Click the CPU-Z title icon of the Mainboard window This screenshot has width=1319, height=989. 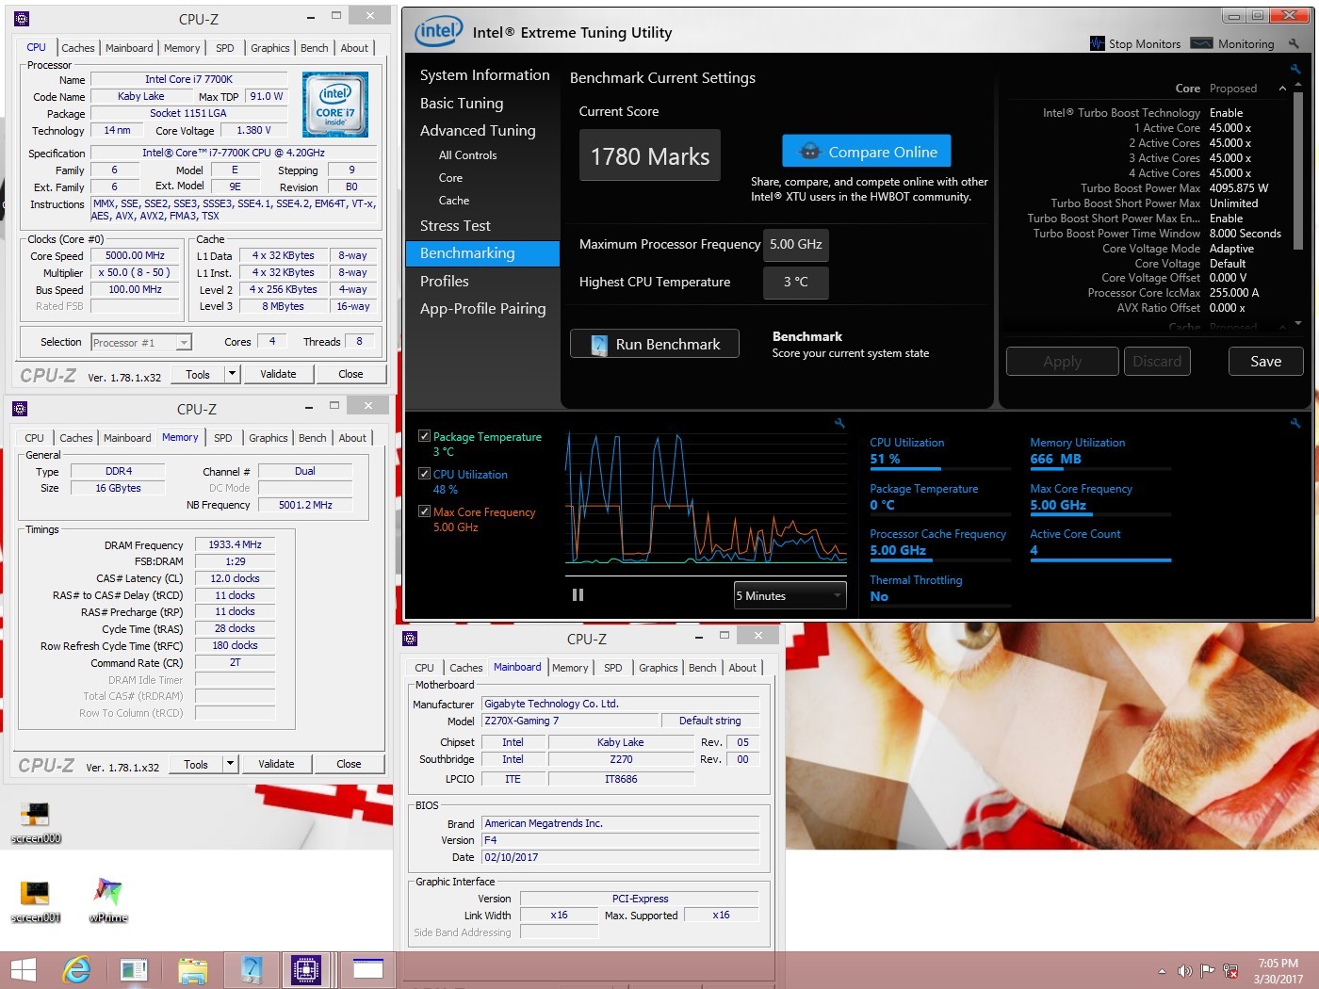(410, 639)
